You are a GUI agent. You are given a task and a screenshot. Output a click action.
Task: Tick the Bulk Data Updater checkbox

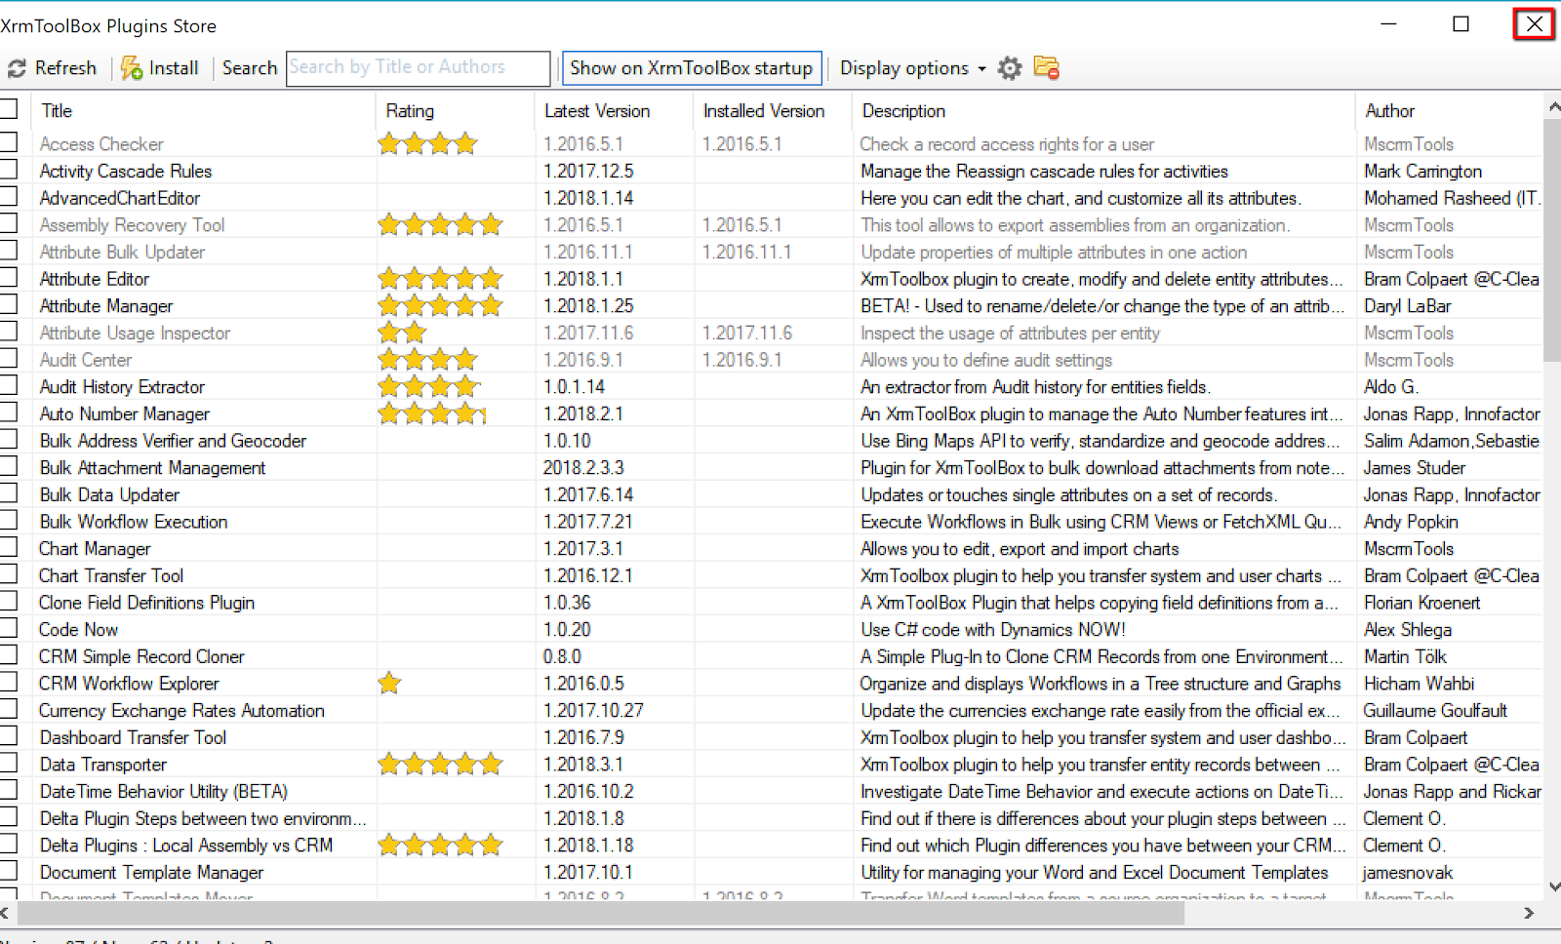click(9, 493)
